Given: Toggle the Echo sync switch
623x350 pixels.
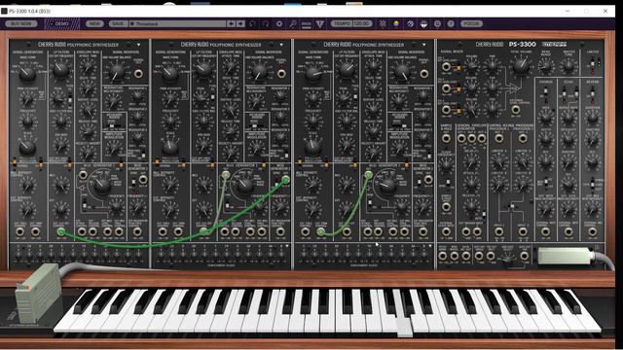Looking at the screenshot, I should pyautogui.click(x=576, y=93).
